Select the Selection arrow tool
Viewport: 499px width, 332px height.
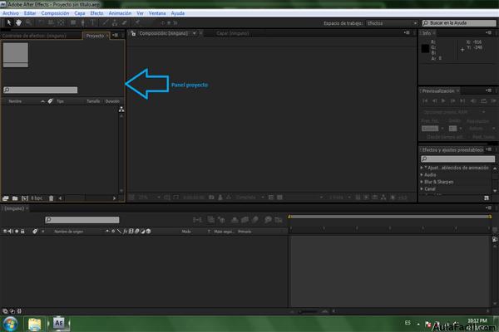8,22
